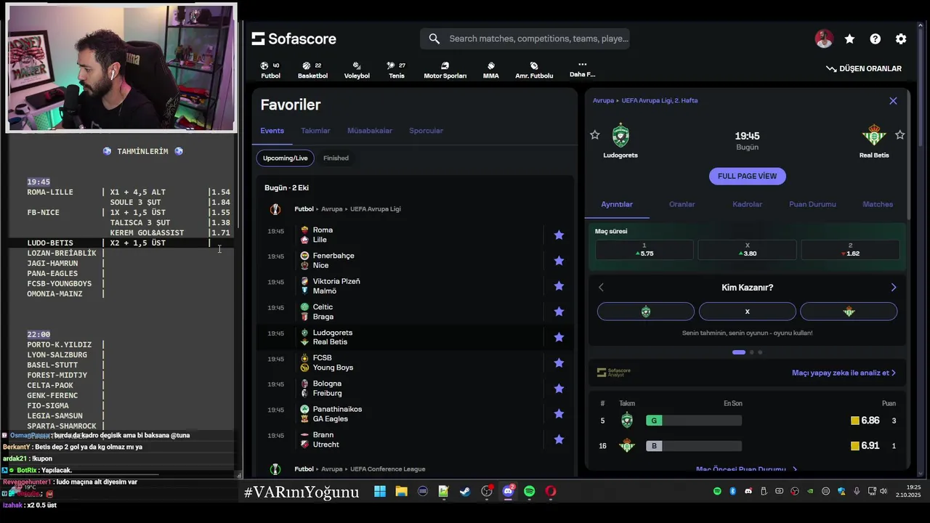Viewport: 930px width, 523px height.
Task: Open Steam from taskbar
Action: 465,492
